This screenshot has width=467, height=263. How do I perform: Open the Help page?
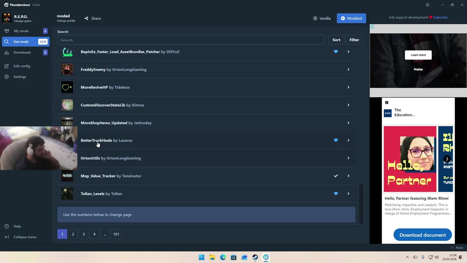tap(17, 226)
